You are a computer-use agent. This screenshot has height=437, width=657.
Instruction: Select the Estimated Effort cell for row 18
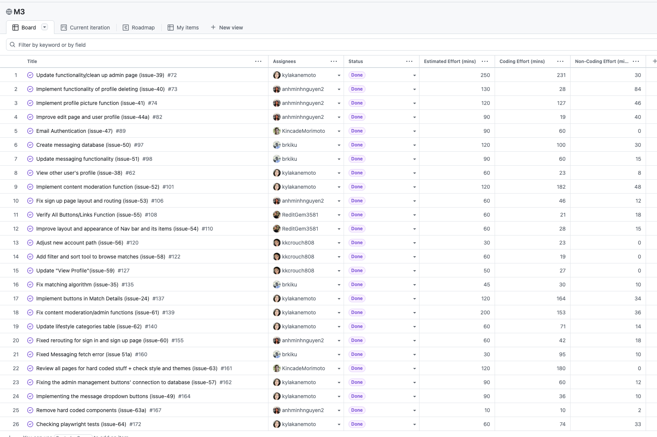(x=457, y=312)
